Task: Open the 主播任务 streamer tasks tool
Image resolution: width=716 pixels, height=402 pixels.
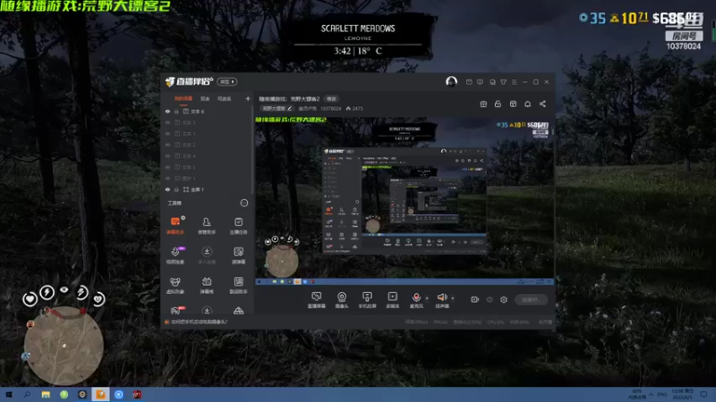Action: coord(238,225)
